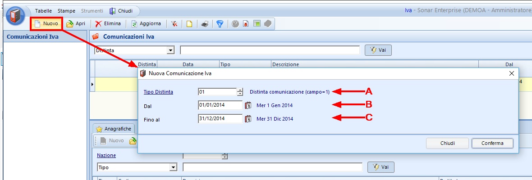Open the calendar picker beside the Dal date
Image resolution: width=532 pixels, height=180 pixels.
(248, 106)
